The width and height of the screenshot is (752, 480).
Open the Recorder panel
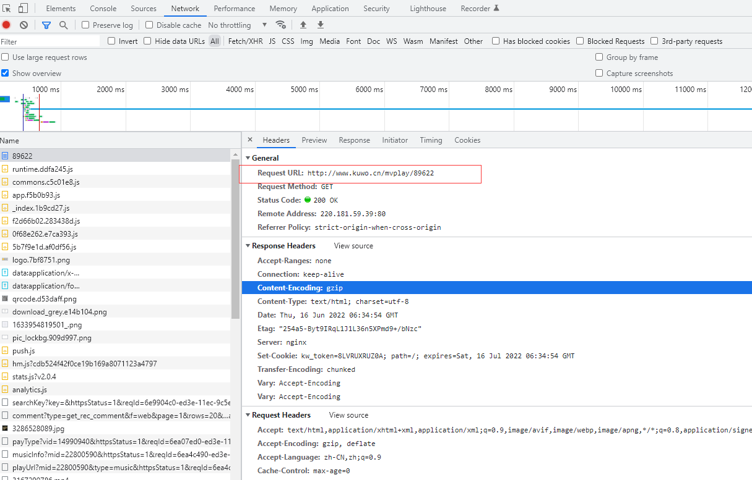480,9
